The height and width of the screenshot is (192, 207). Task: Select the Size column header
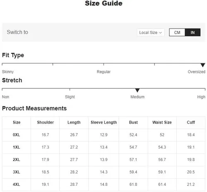tap(17, 122)
